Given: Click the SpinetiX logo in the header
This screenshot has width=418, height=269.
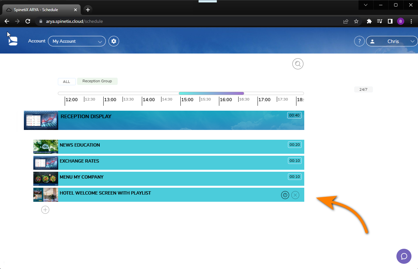Looking at the screenshot, I should tap(13, 40).
